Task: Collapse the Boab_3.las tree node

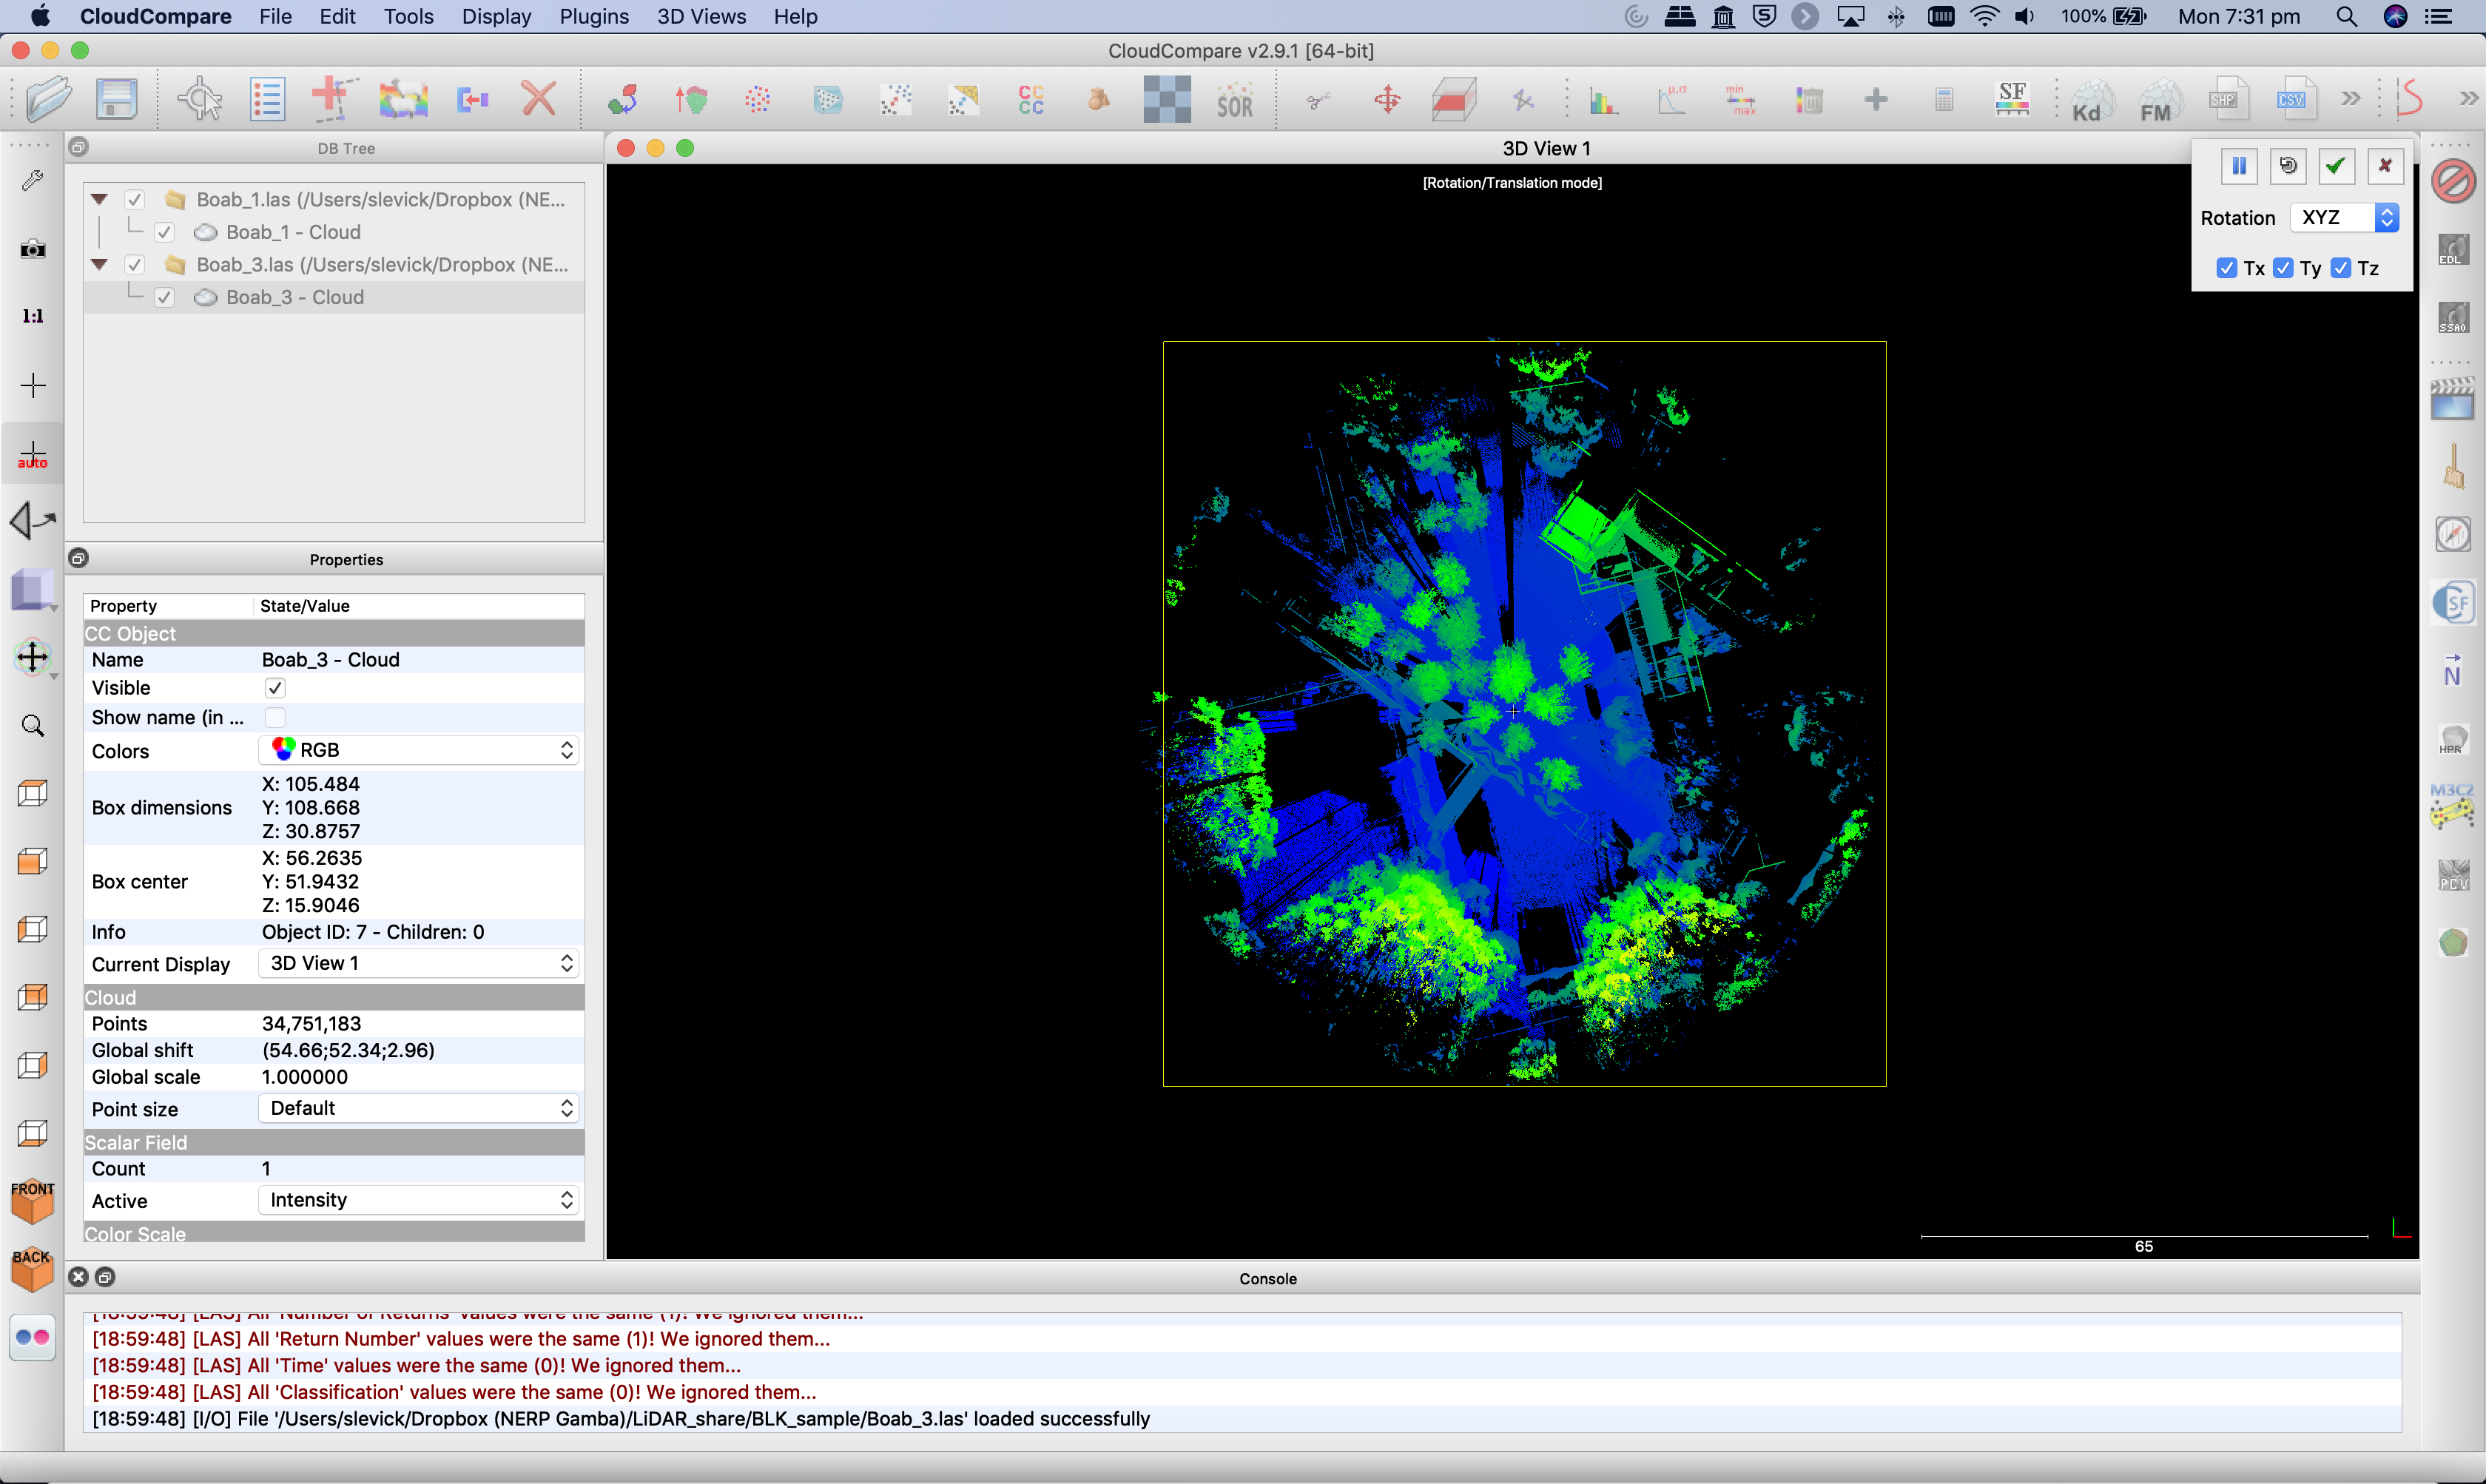Action: pos(99,265)
